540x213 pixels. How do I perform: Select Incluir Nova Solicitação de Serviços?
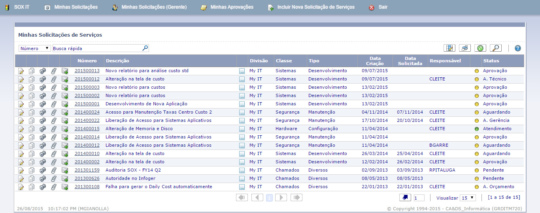[x=315, y=7]
